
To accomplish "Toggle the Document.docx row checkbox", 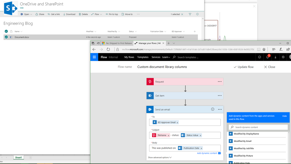I will [x=6, y=37].
